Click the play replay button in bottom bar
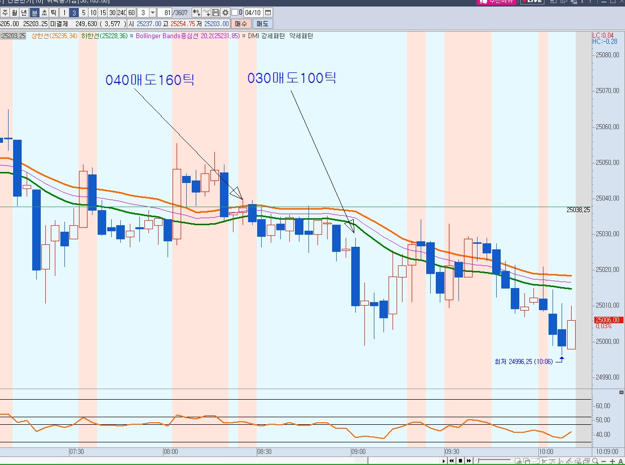The height and width of the screenshot is (465, 625). (x=444, y=461)
